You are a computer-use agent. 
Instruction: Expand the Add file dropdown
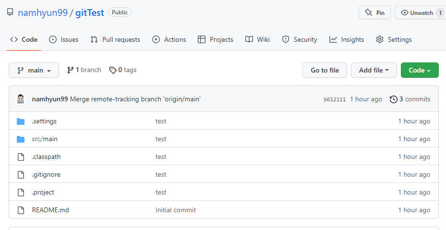coord(374,70)
